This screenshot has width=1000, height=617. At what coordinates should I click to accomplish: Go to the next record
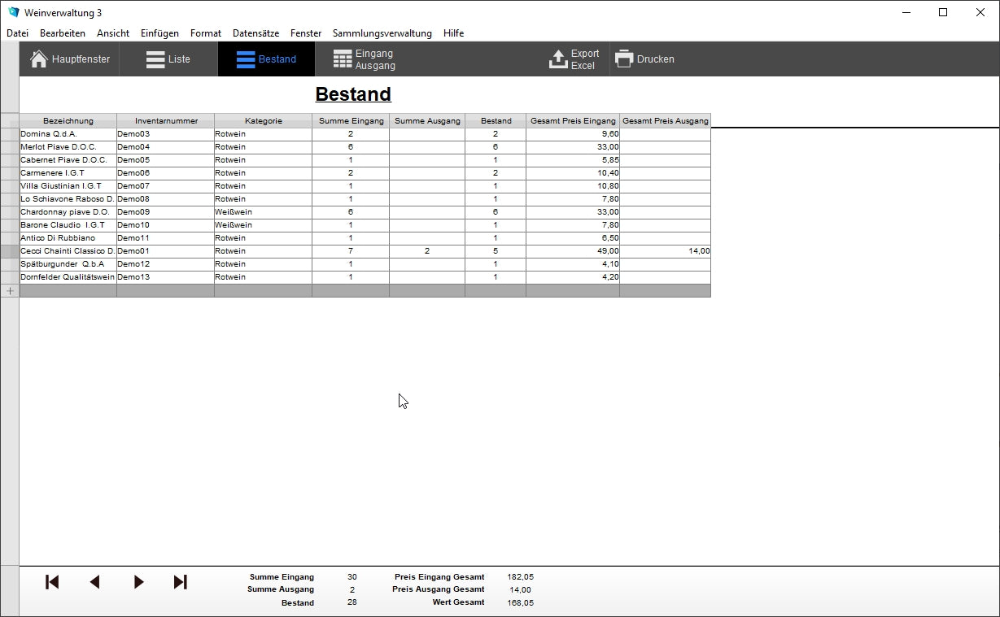coord(138,582)
